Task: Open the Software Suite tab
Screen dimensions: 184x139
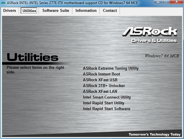Action: coord(56,11)
